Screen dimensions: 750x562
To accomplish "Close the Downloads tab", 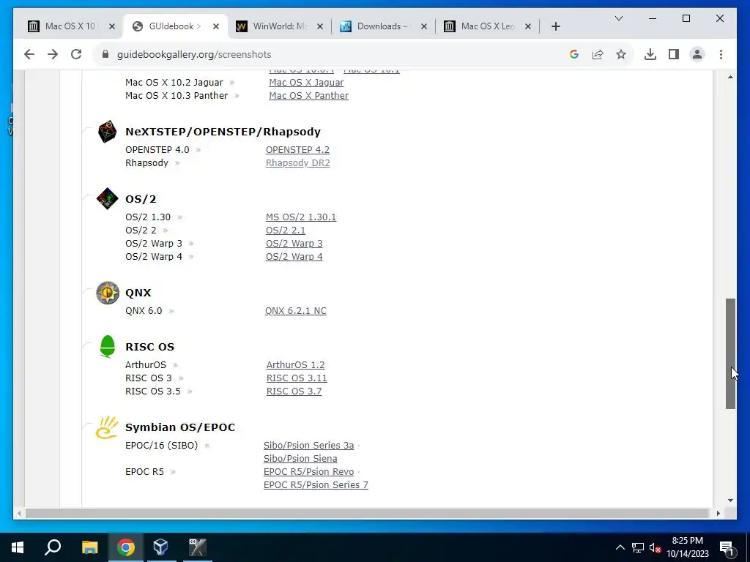I will (x=424, y=26).
